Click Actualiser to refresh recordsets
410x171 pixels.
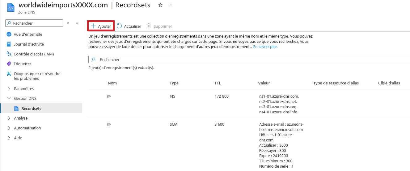point(129,26)
